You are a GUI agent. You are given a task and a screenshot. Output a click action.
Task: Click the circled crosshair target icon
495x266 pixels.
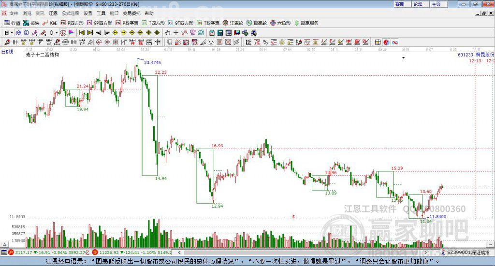point(99,42)
